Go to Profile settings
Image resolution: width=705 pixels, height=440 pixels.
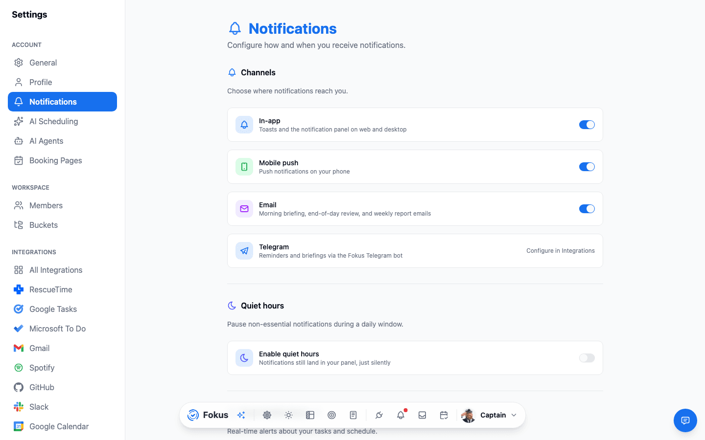click(62, 82)
